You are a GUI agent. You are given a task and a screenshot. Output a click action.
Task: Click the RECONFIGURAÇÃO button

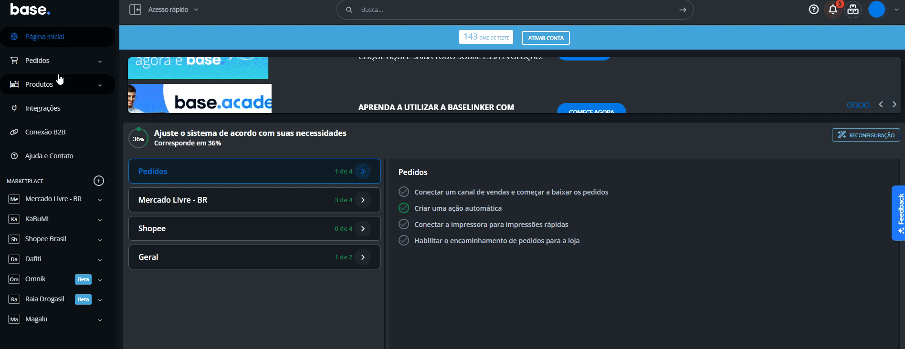click(866, 135)
